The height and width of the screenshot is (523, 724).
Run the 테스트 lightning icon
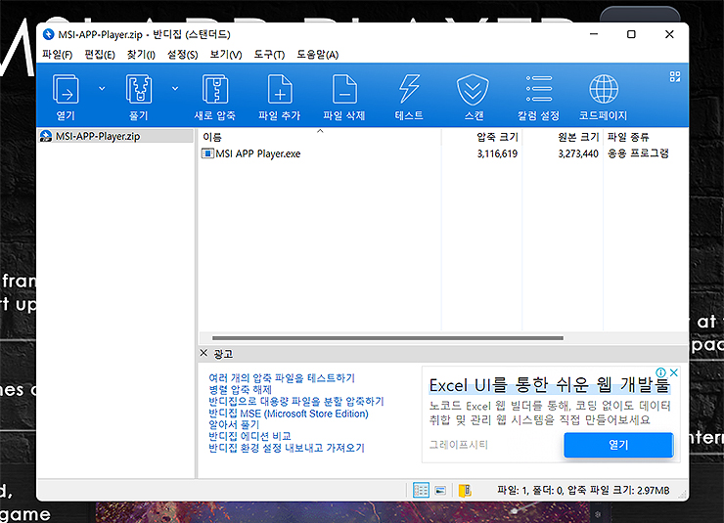click(409, 97)
